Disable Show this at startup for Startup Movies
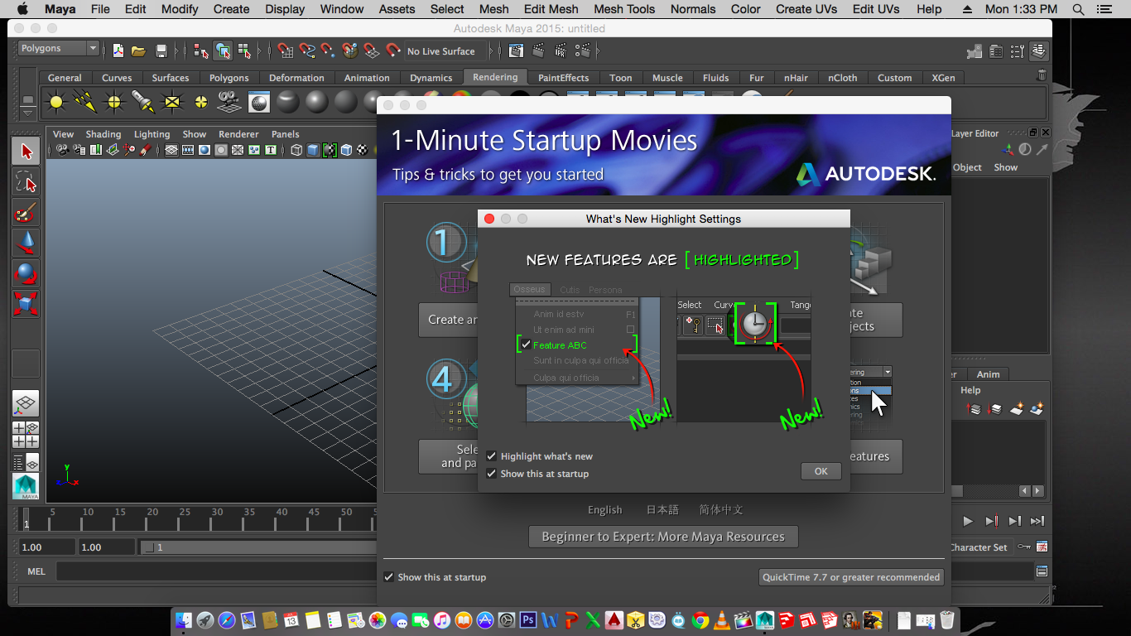Image resolution: width=1131 pixels, height=636 pixels. (x=389, y=577)
